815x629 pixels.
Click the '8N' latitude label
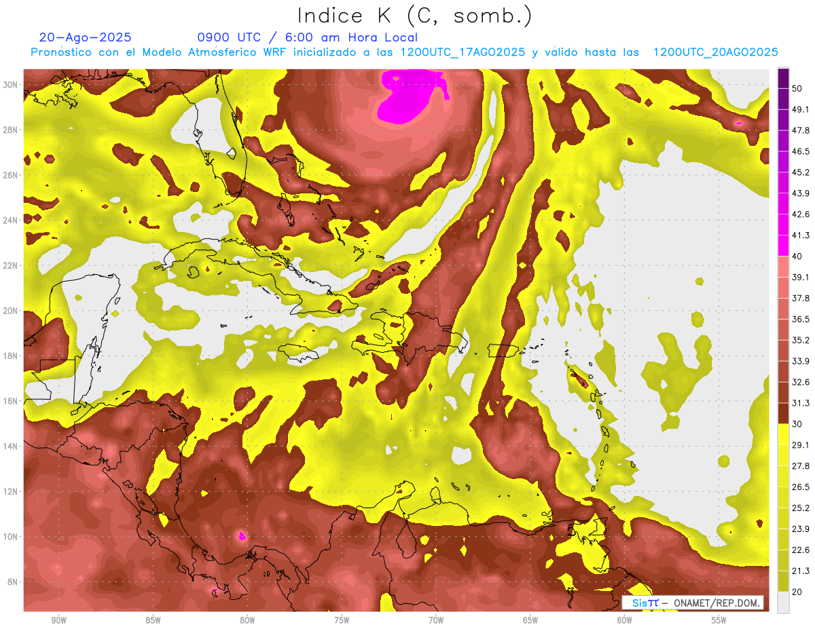pos(14,582)
